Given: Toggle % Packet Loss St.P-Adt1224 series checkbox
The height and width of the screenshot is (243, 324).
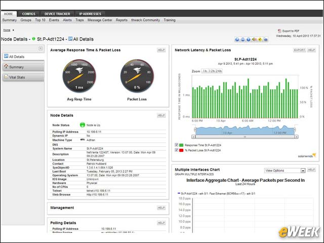Looking at the screenshot, I should tap(176, 150).
